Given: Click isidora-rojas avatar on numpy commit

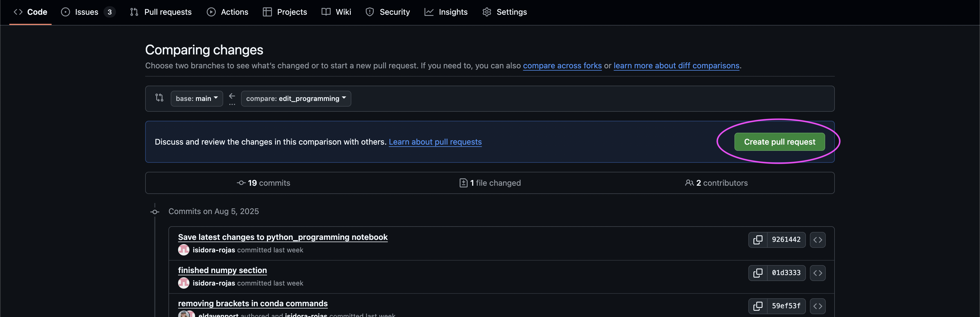Looking at the screenshot, I should (x=184, y=283).
